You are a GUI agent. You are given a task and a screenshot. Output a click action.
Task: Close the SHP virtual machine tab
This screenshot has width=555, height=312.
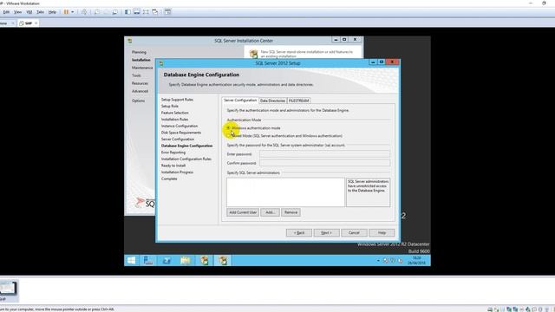(36, 23)
